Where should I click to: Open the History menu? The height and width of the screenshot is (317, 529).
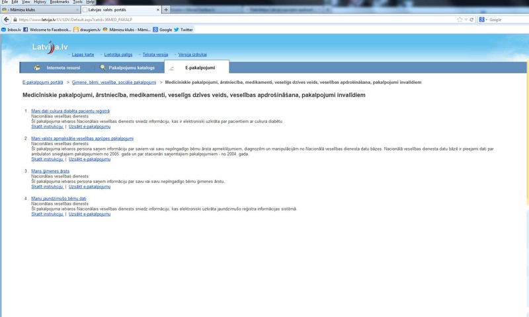pyautogui.click(x=40, y=3)
